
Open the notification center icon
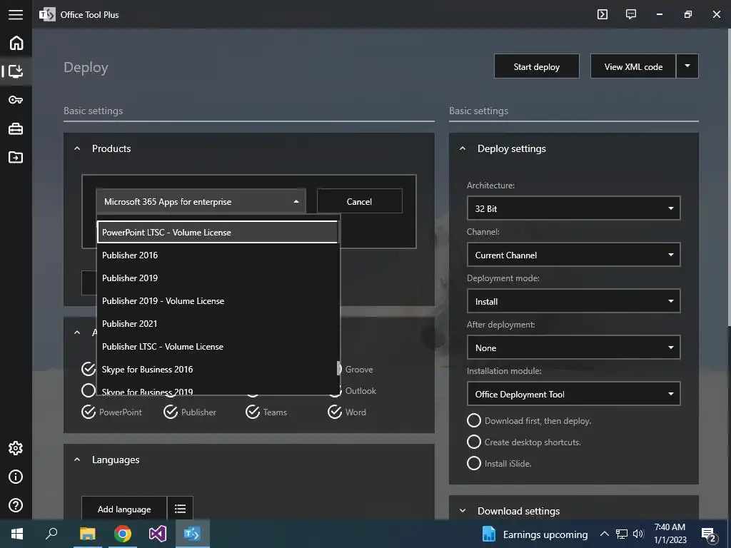(x=709, y=534)
